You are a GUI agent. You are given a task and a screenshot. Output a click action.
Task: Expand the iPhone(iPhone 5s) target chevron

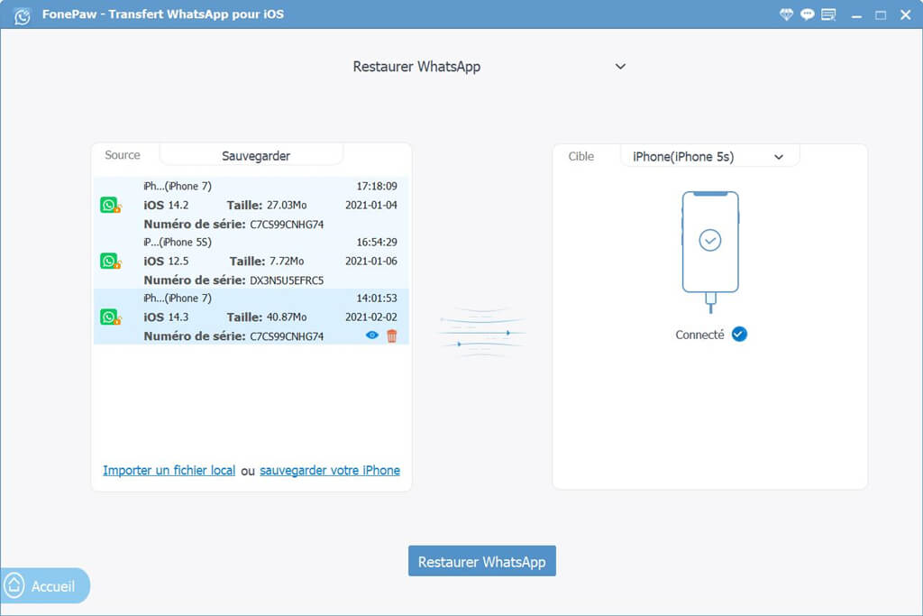(779, 157)
